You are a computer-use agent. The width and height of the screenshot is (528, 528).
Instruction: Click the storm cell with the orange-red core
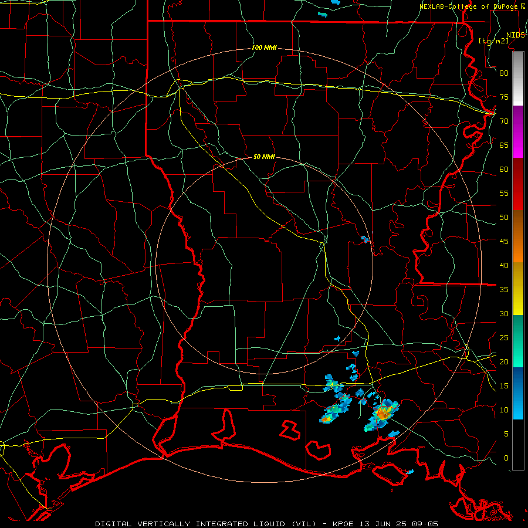click(383, 414)
